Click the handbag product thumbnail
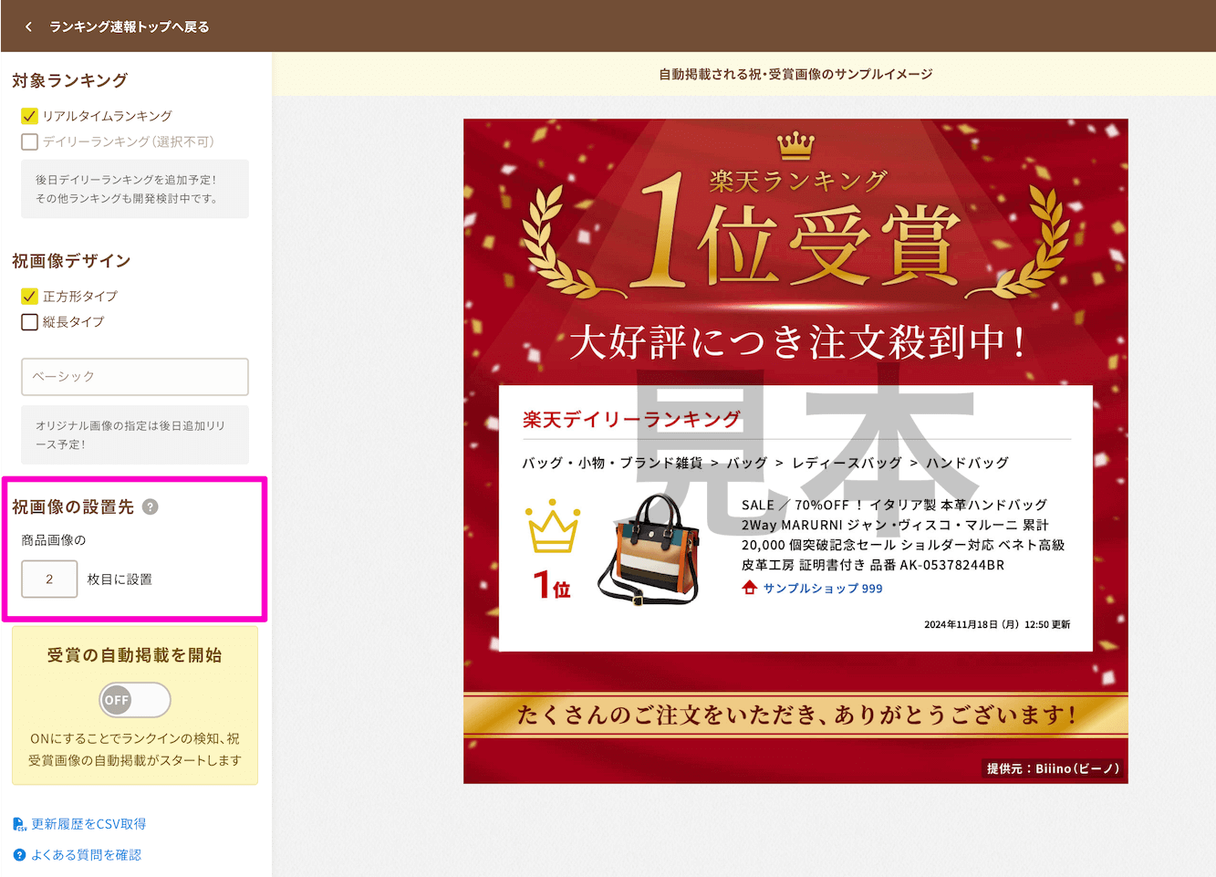The image size is (1216, 877). (650, 549)
